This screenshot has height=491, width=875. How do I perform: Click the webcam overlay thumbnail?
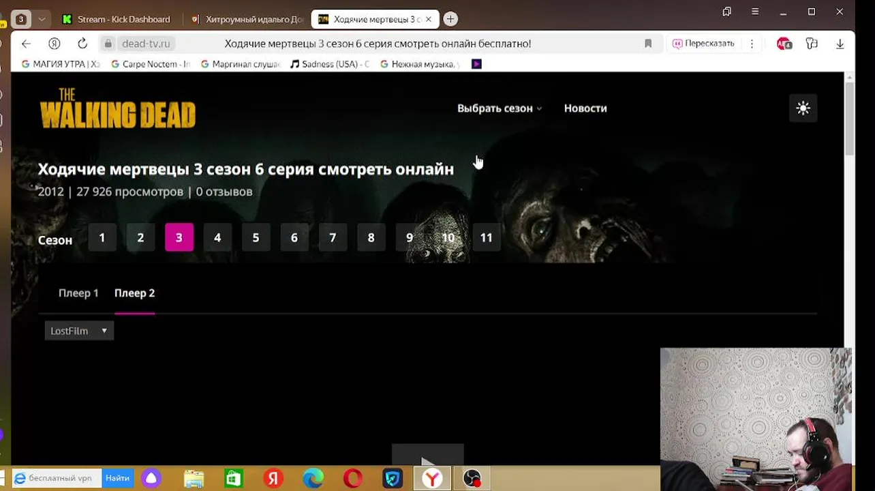[756, 419]
